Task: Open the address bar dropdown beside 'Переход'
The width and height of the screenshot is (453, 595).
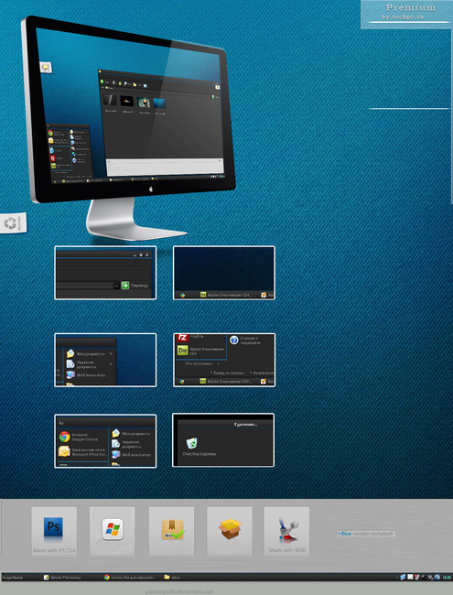Action: tap(116, 286)
